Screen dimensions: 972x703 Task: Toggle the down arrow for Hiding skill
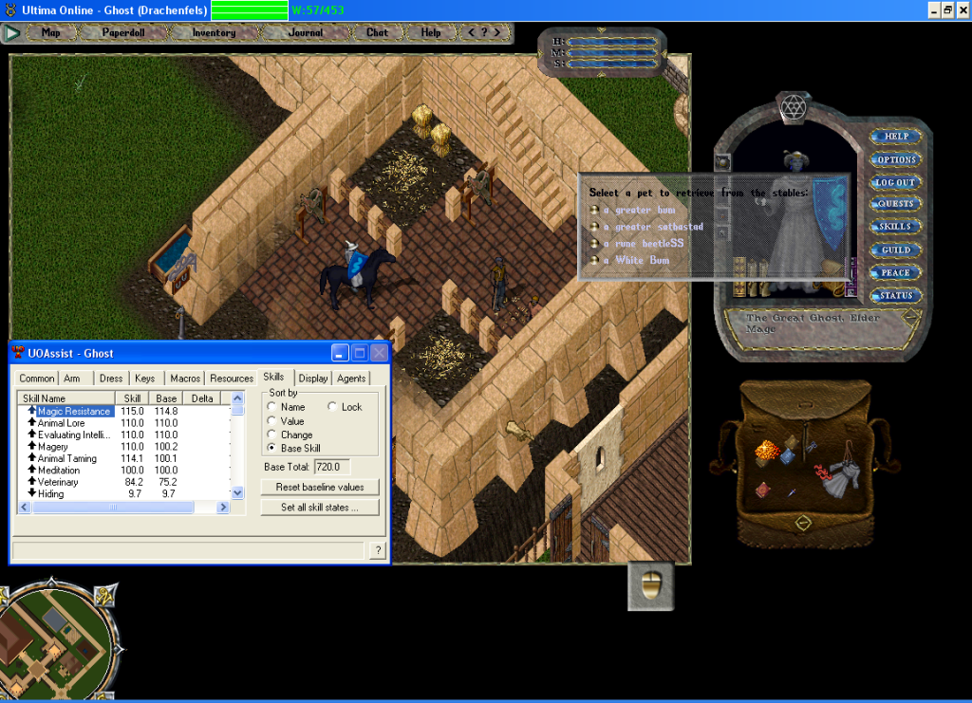31,493
